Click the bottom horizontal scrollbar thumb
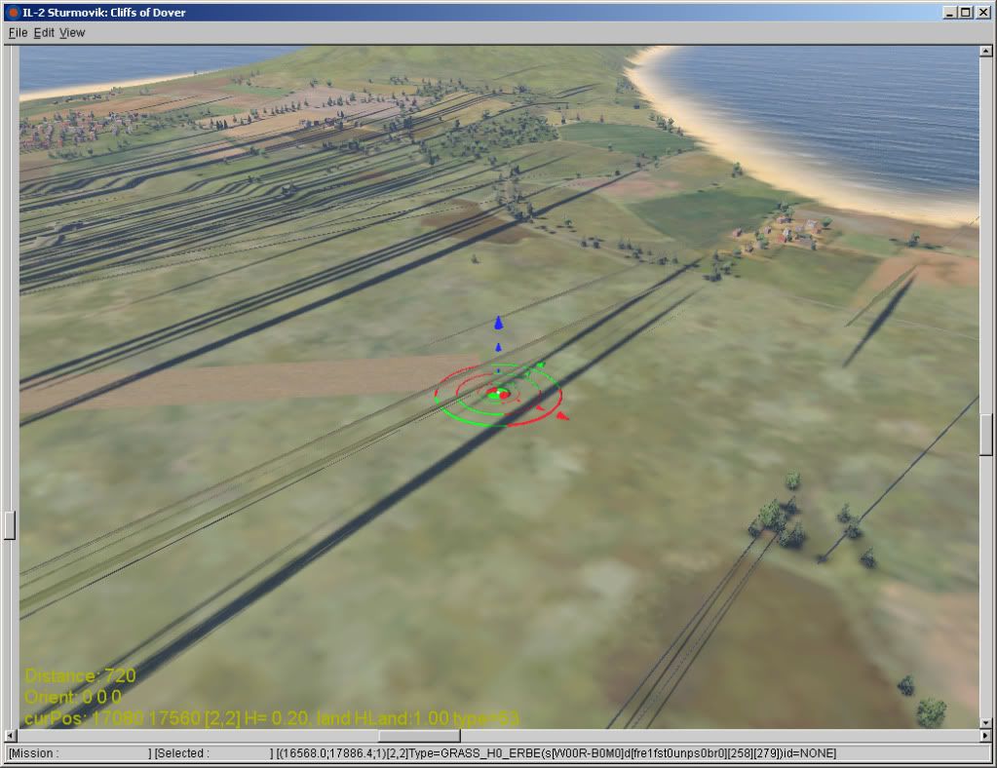 click(x=420, y=736)
